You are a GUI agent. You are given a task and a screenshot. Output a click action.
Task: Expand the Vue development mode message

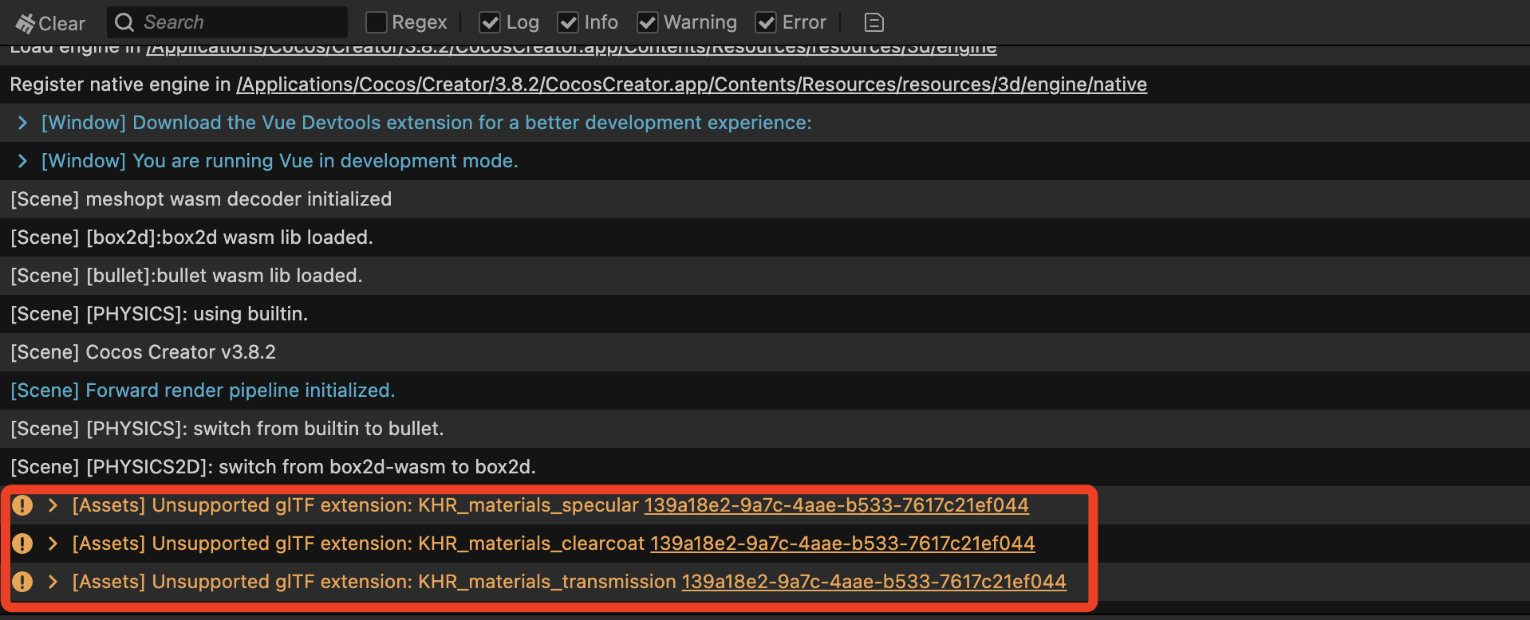22,161
